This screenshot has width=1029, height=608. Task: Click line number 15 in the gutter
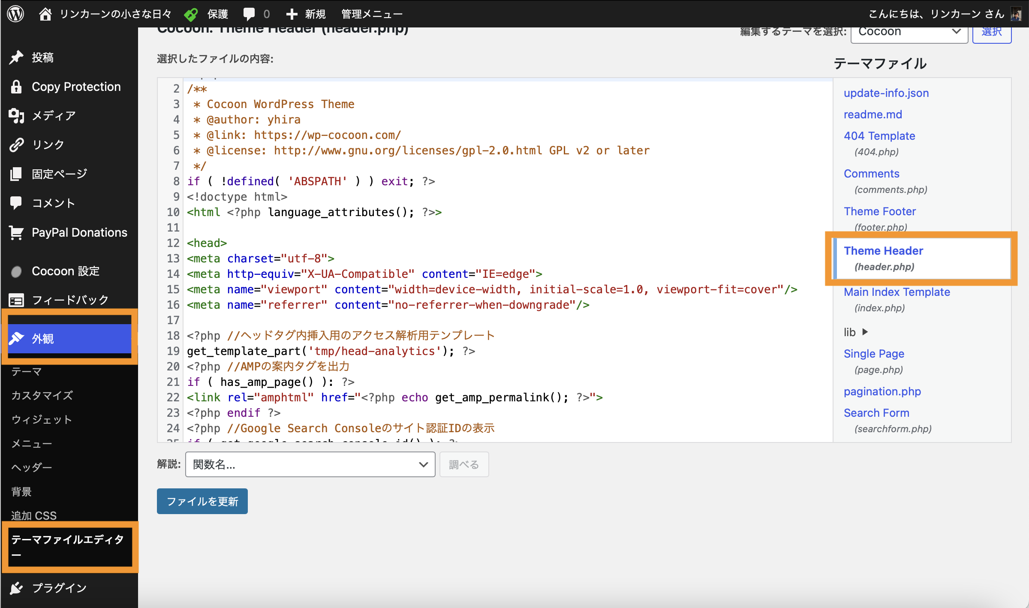point(173,289)
